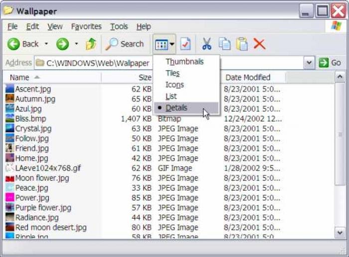Select the Ascent.jpg file icon

coord(9,89)
